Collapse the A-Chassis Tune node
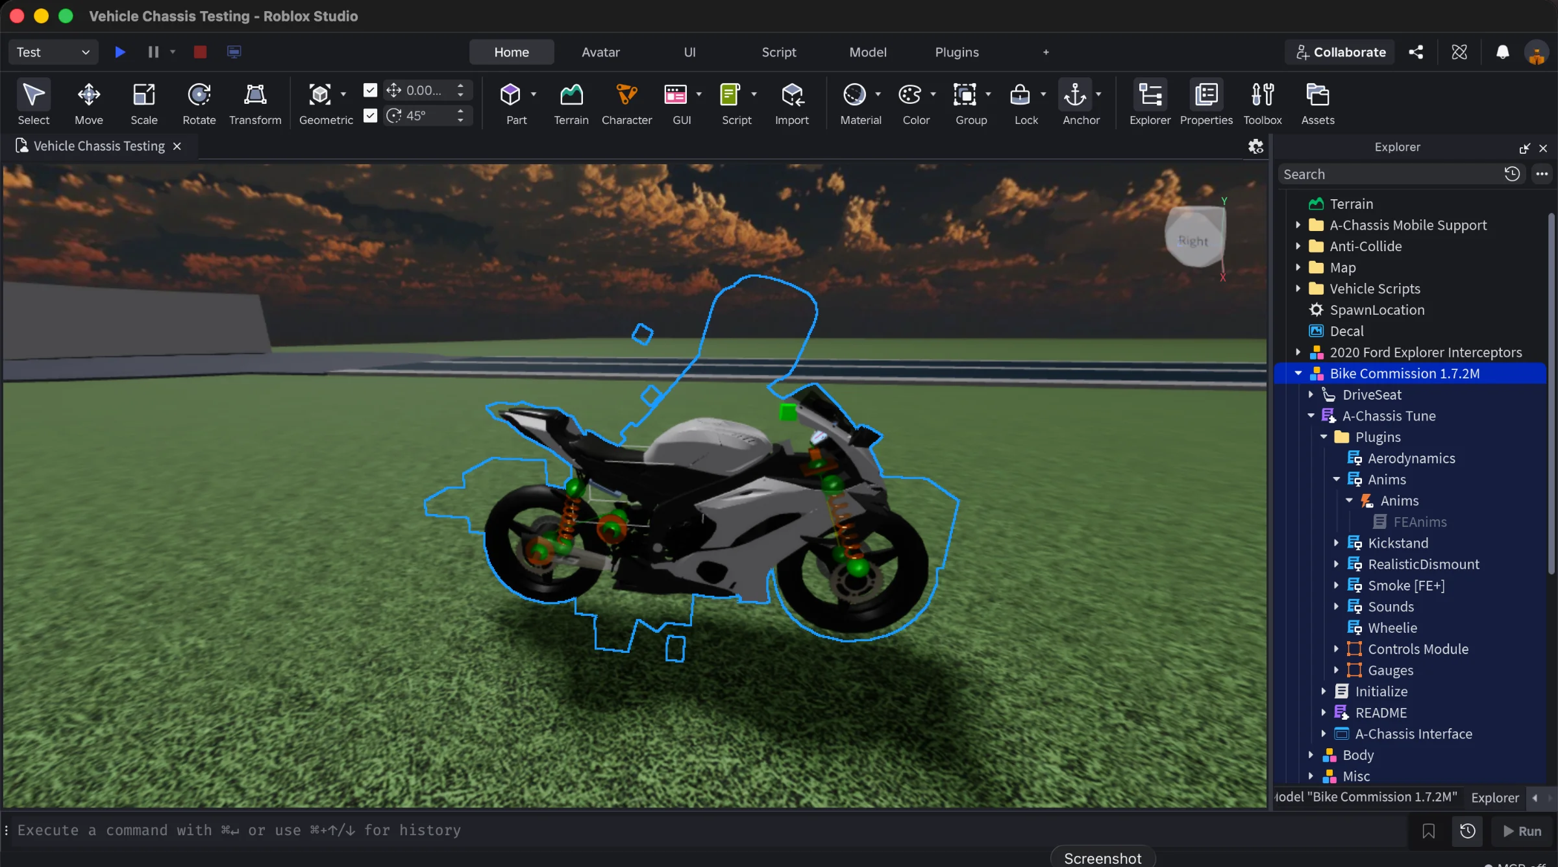The height and width of the screenshot is (867, 1558). [1311, 416]
